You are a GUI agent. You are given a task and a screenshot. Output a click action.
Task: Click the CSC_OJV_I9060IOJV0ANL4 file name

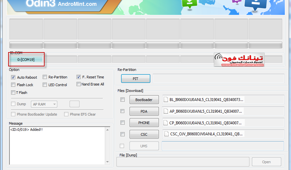click(206, 134)
